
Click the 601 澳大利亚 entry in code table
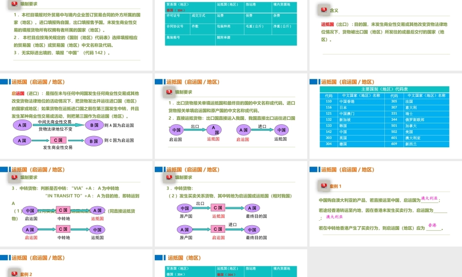tap(417, 138)
